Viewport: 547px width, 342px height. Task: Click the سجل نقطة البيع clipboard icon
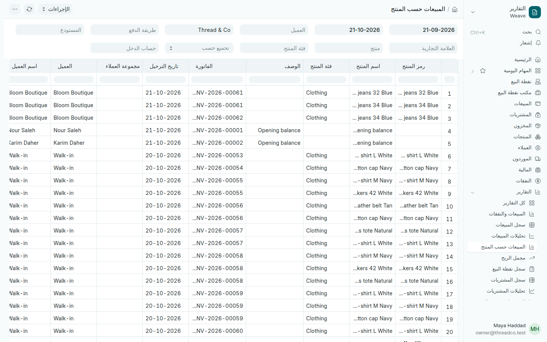pyautogui.click(x=532, y=269)
